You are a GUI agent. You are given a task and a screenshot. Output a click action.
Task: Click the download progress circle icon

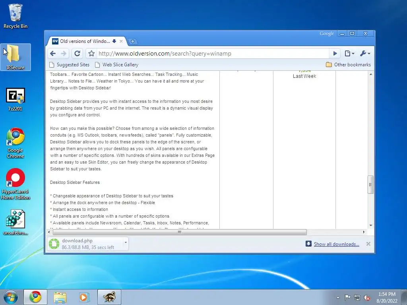click(x=54, y=244)
